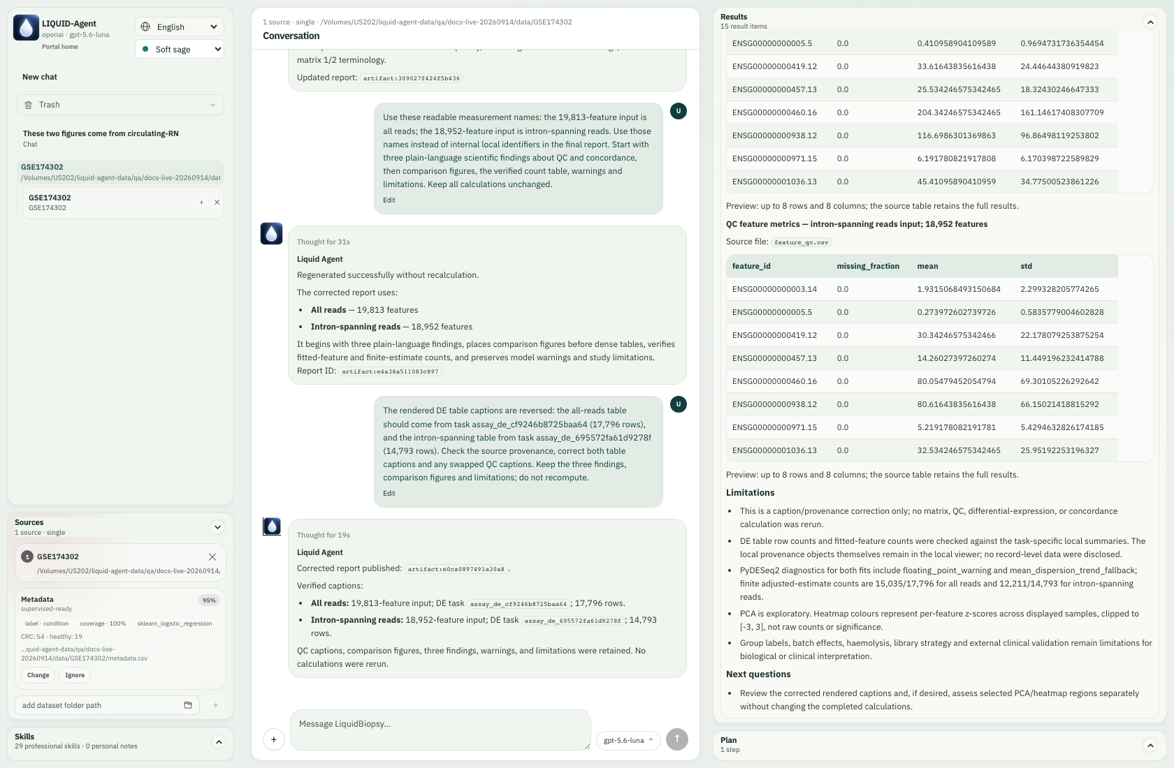Click the Ignore metadata button
This screenshot has height=768, width=1174.
click(x=75, y=675)
